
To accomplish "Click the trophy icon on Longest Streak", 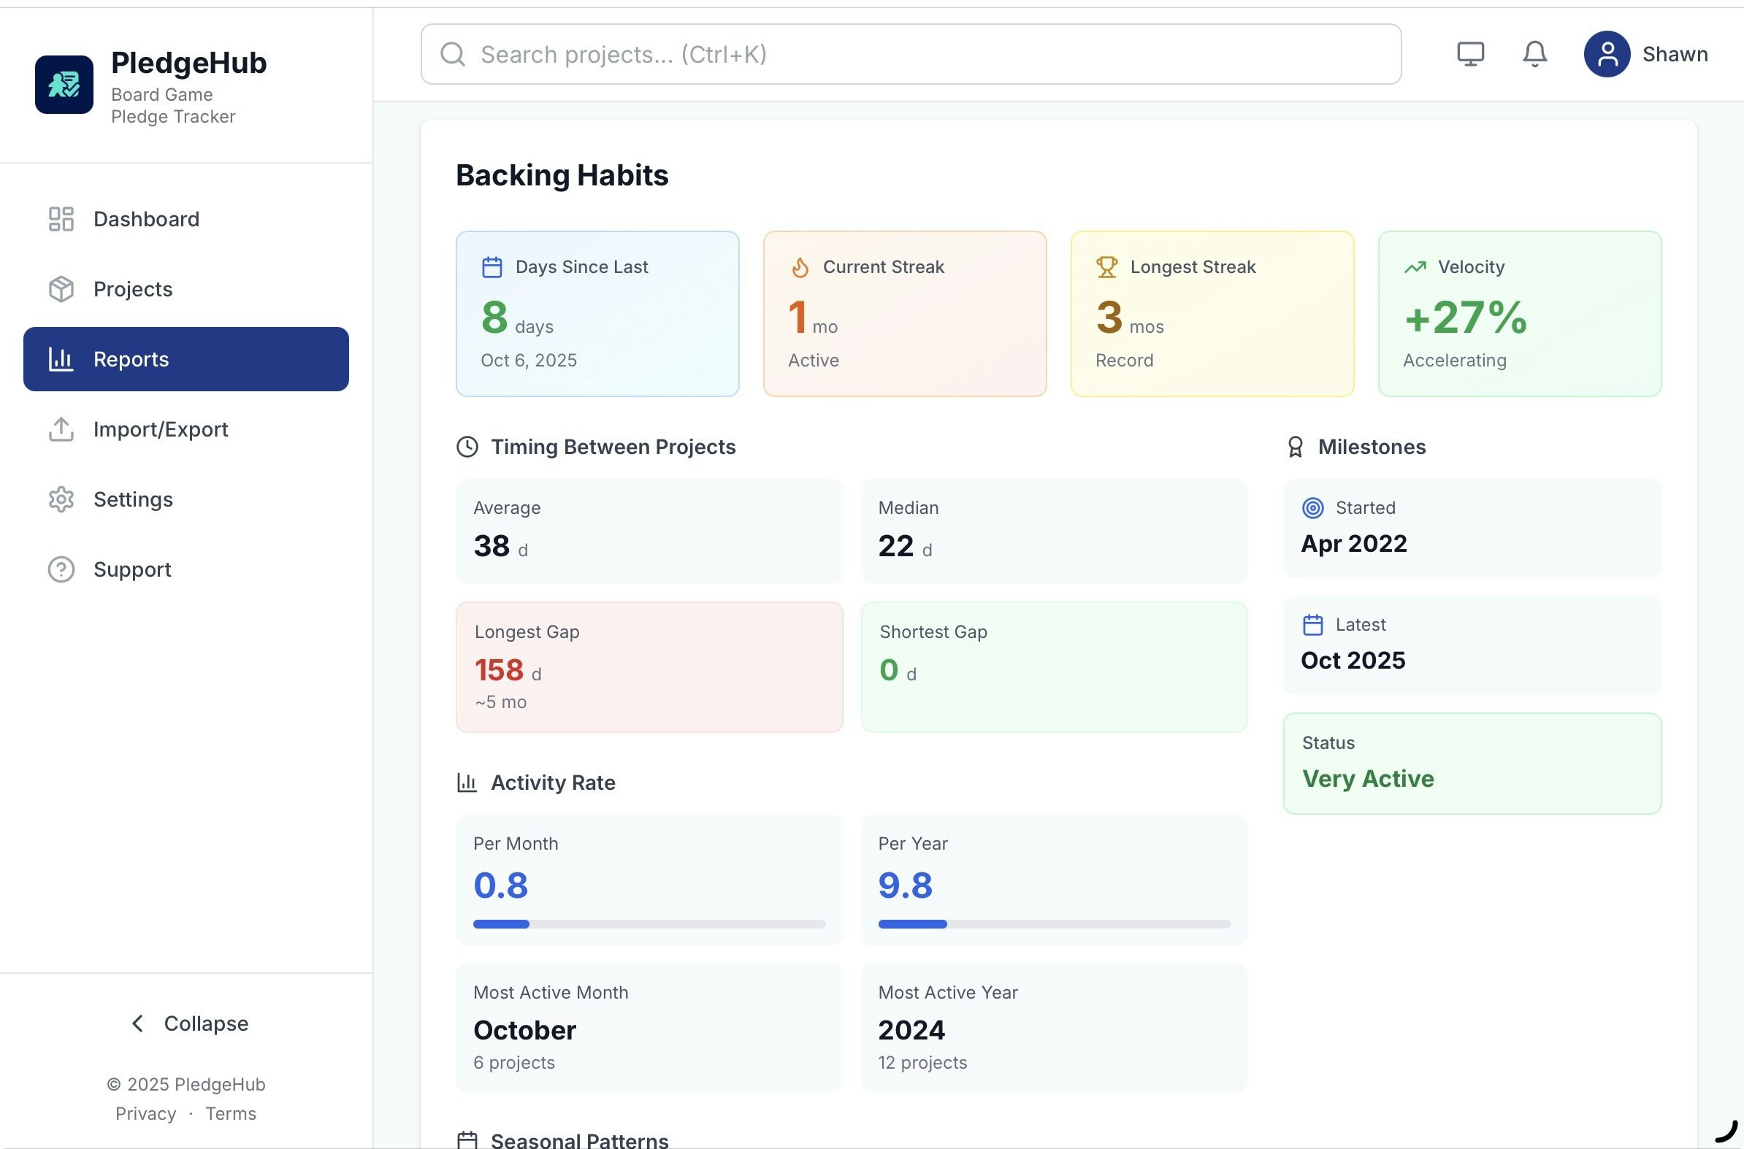I will (1106, 267).
